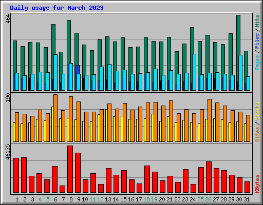Click the 46135 KBytes axis label
263x205 pixels.
8,152
